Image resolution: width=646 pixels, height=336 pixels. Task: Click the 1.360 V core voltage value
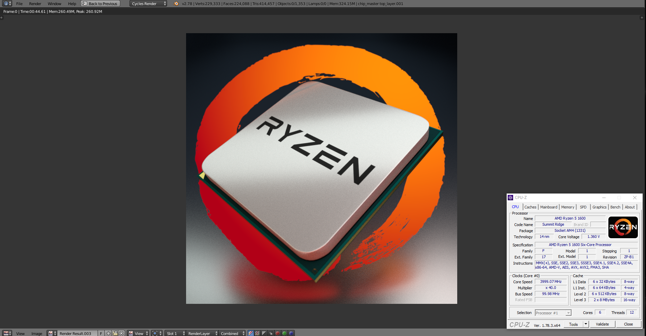593,237
